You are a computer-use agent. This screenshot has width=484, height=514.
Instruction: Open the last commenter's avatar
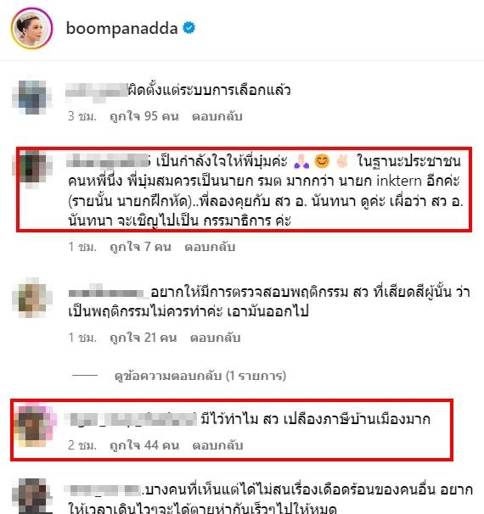31,496
